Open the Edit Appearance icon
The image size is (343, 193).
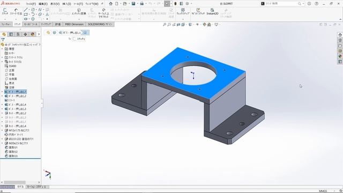coord(204,25)
